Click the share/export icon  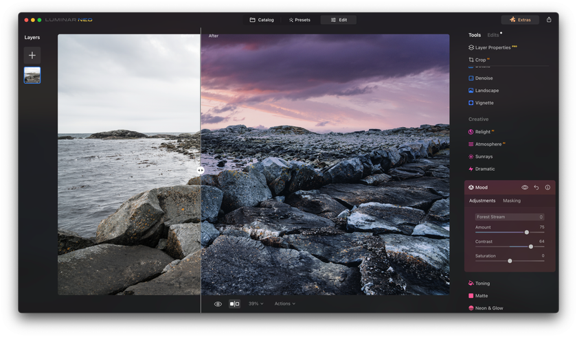pos(549,20)
